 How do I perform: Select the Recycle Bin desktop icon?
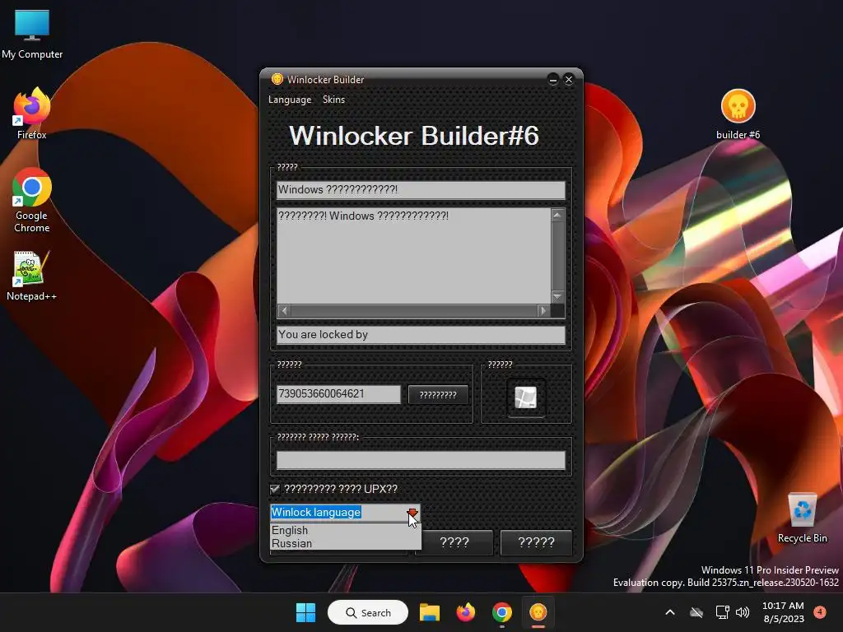point(802,518)
